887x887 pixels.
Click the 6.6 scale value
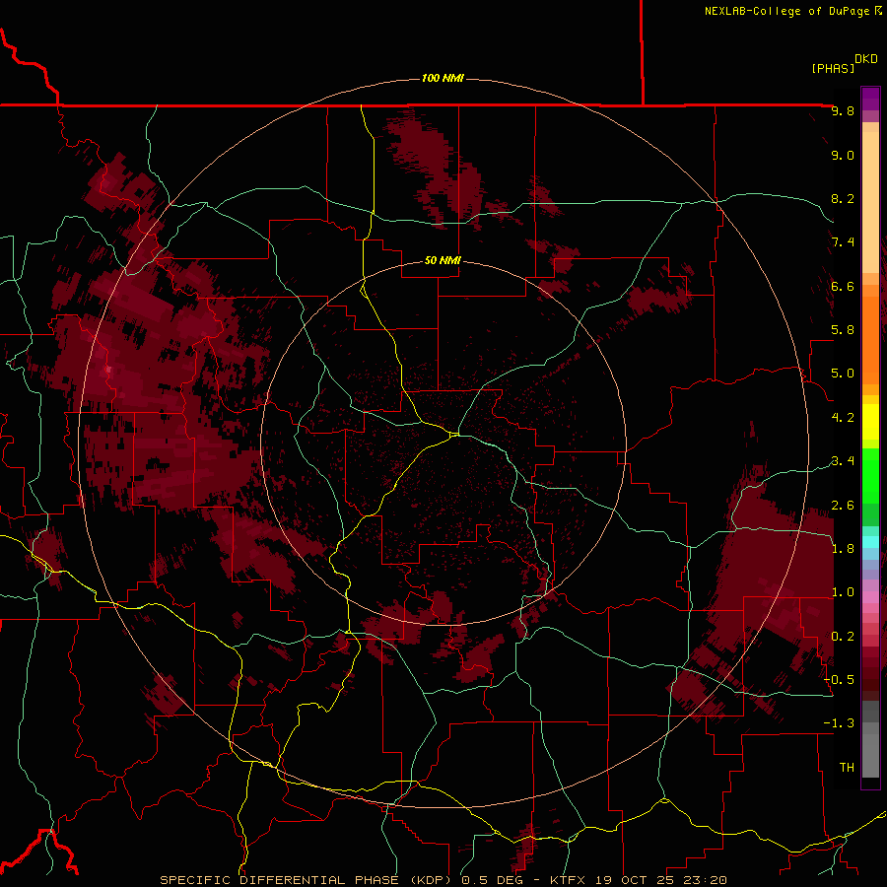(843, 286)
